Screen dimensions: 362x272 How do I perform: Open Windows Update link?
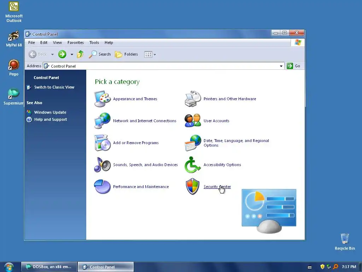click(50, 112)
